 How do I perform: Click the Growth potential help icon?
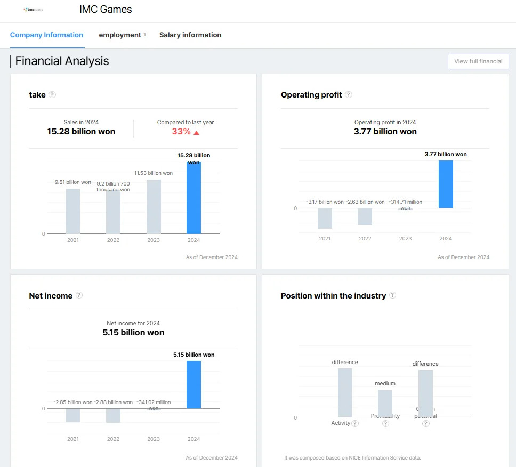pyautogui.click(x=426, y=424)
